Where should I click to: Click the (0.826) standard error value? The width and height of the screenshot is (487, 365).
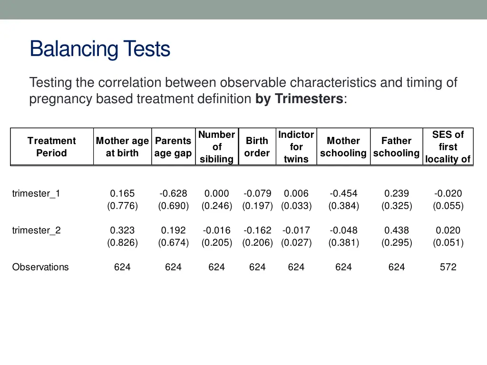tap(122, 243)
